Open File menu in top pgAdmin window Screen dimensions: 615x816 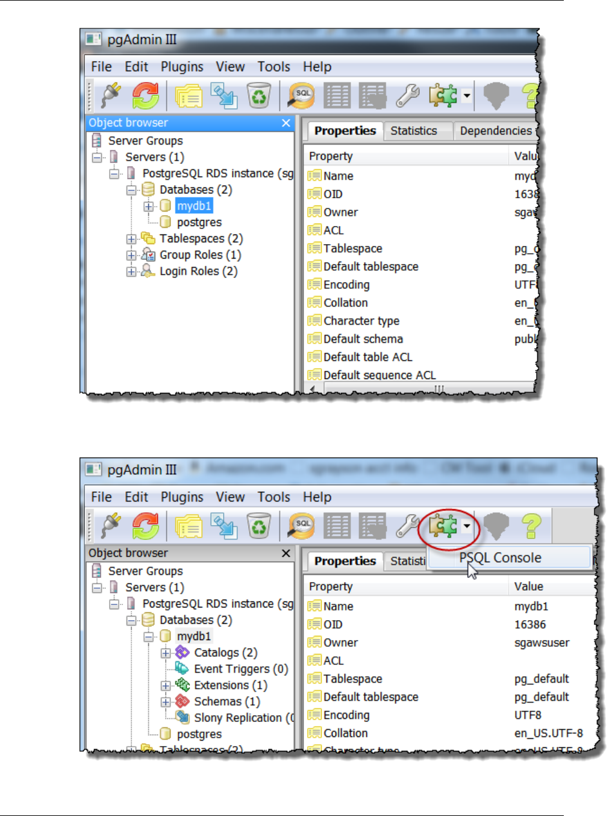pos(101,66)
